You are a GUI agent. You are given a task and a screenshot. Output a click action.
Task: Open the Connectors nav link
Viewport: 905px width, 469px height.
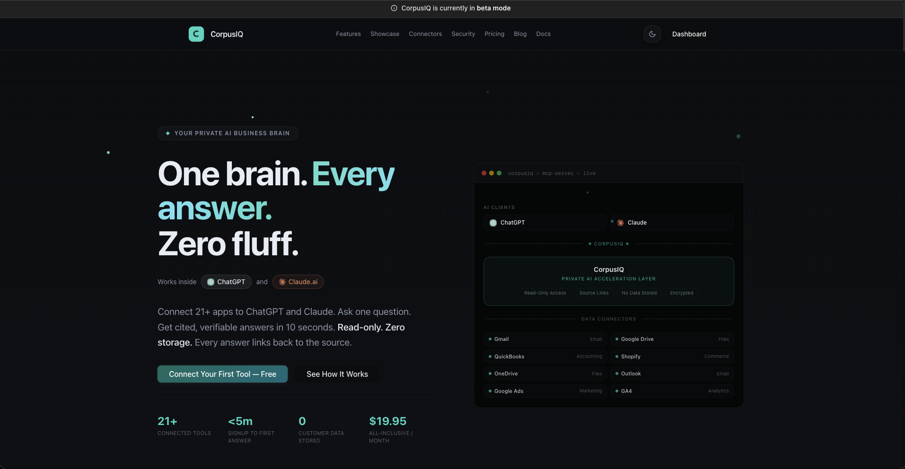425,34
